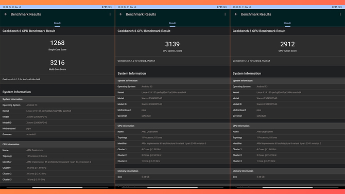Click GPU Benchmark Result heading above 2912
345x194 pixels.
pos(259,31)
